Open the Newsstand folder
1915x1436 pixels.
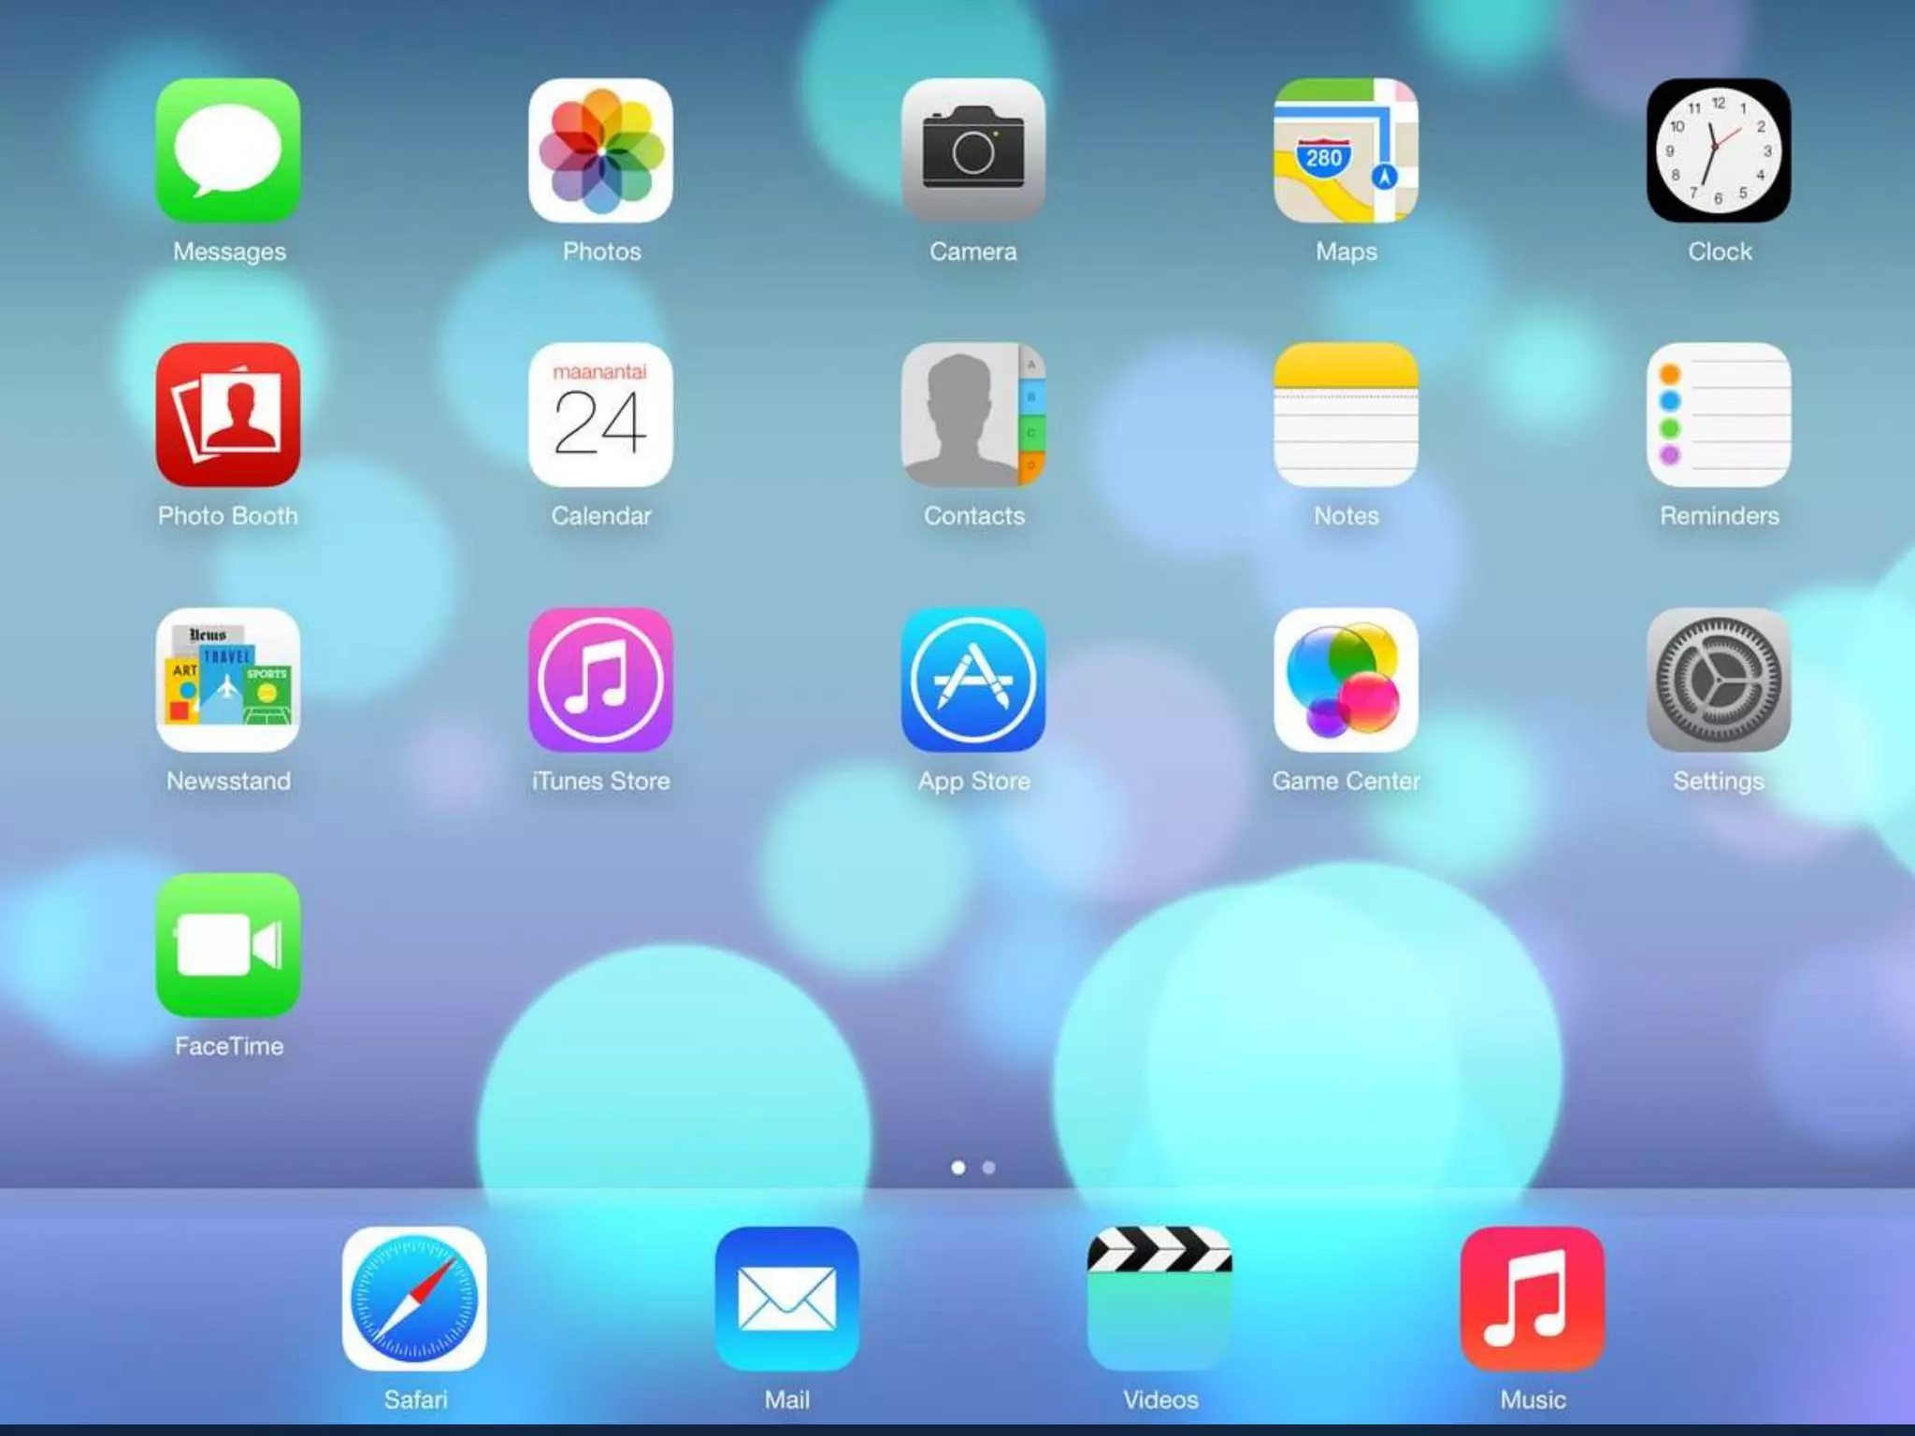228,680
